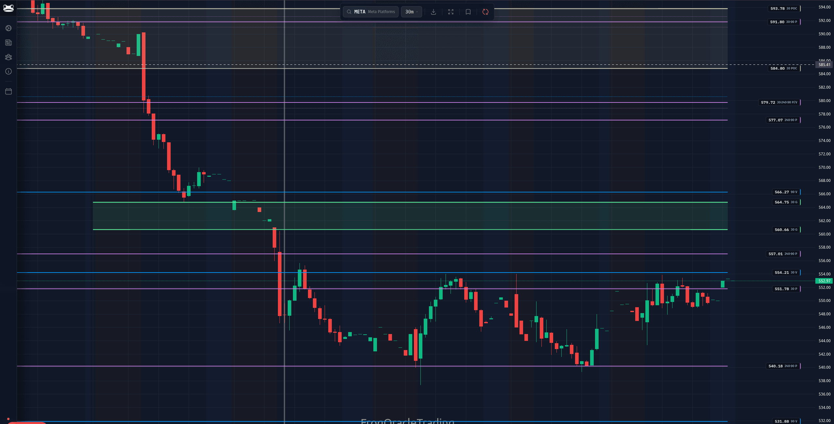The height and width of the screenshot is (424, 834).
Task: Bookmark the chart with the bookmark icon
Action: 468,12
